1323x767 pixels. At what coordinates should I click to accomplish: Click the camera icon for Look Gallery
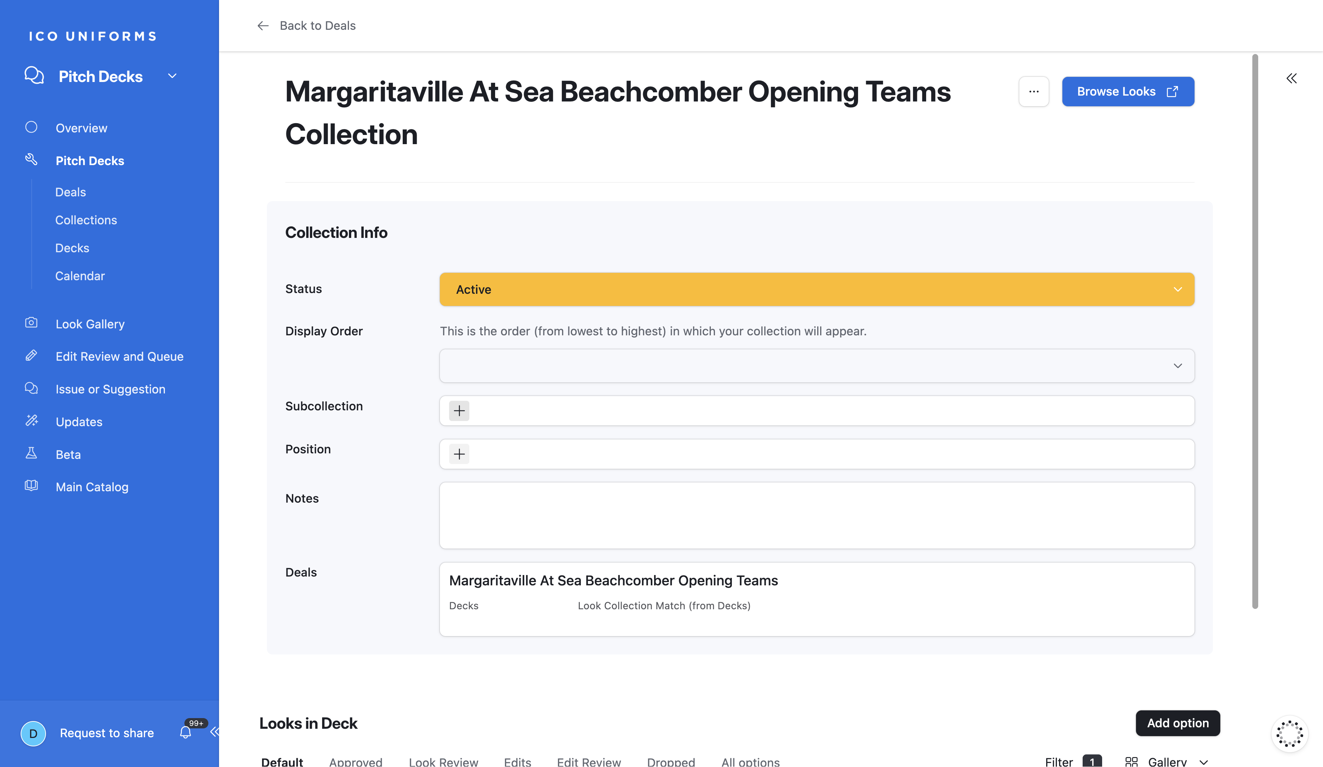[32, 323]
